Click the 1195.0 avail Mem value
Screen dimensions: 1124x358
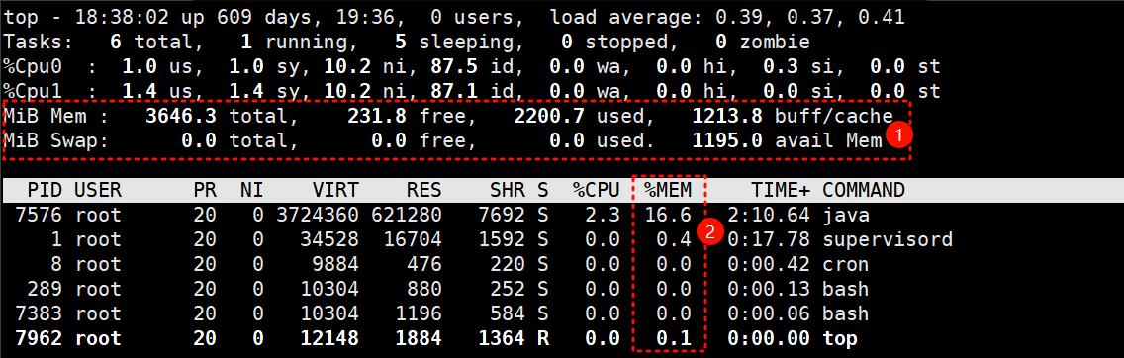pos(727,140)
